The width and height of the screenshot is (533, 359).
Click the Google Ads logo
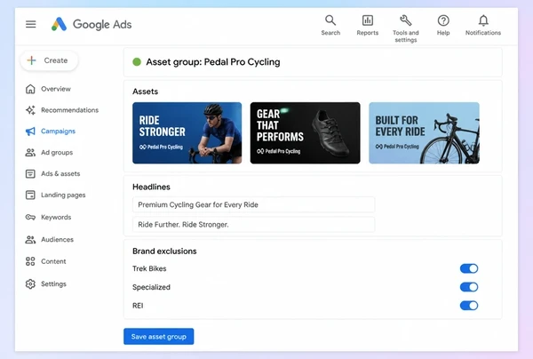91,24
